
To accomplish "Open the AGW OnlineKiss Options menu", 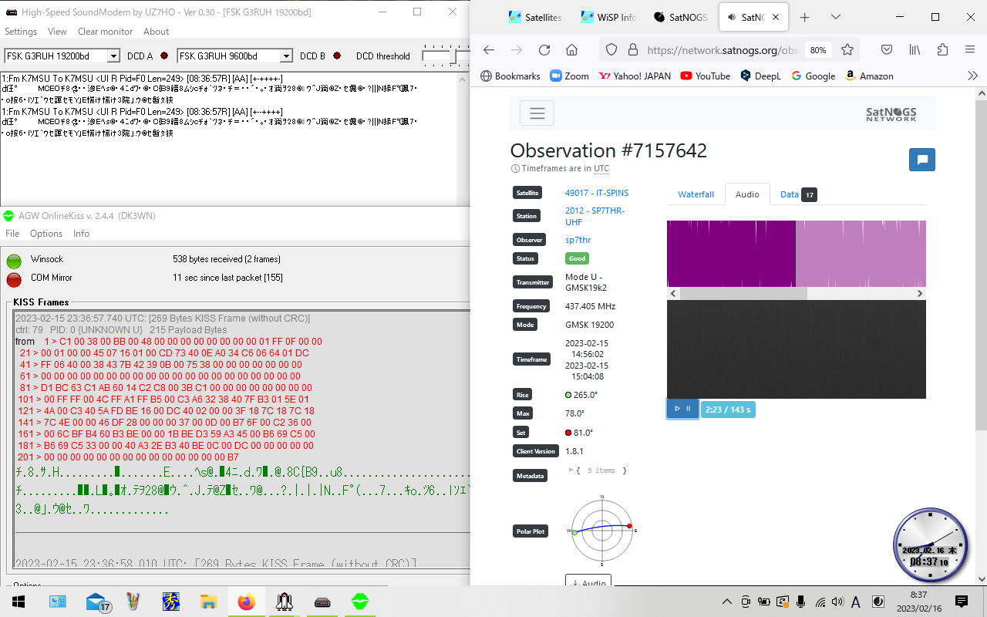I will [x=46, y=234].
